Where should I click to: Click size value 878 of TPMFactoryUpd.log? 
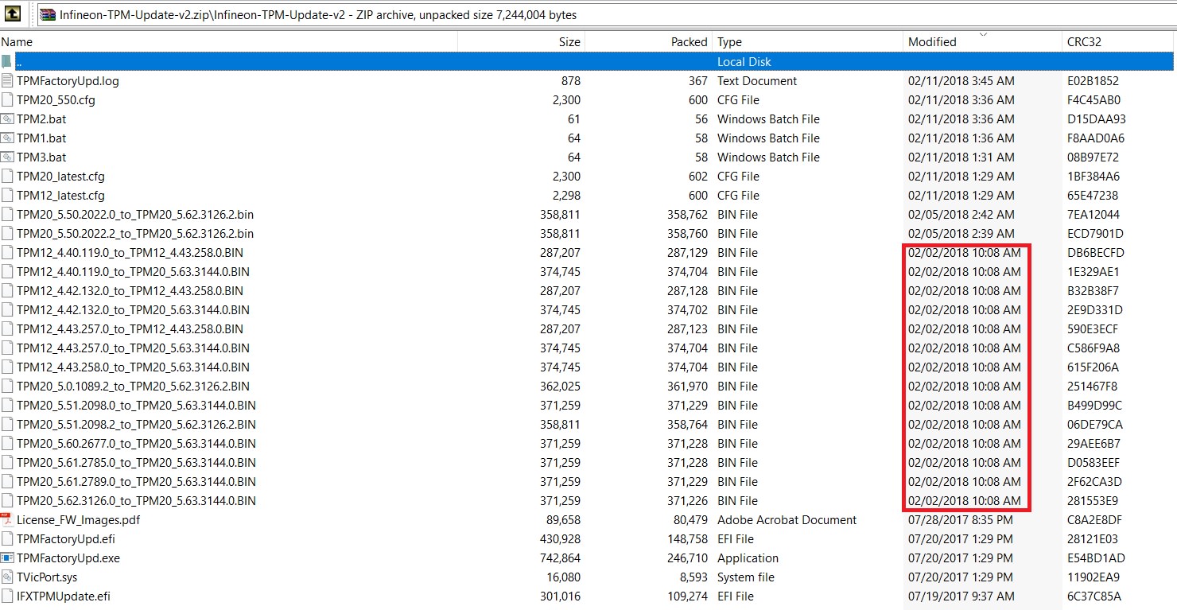(570, 81)
